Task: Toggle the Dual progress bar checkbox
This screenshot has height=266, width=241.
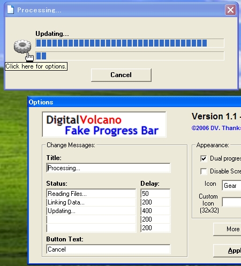Action: pos(204,158)
